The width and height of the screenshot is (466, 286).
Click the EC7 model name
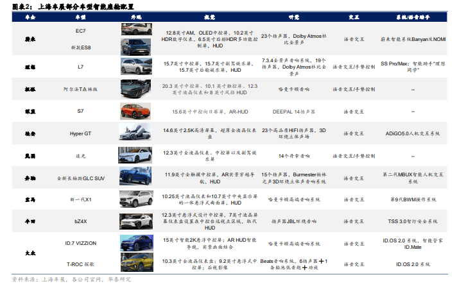pos(80,31)
